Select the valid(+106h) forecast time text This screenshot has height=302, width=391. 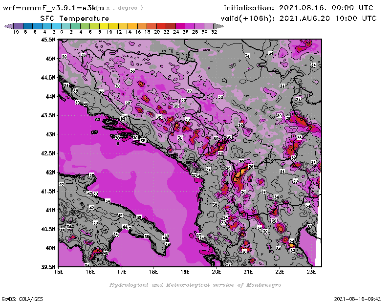[299, 19]
